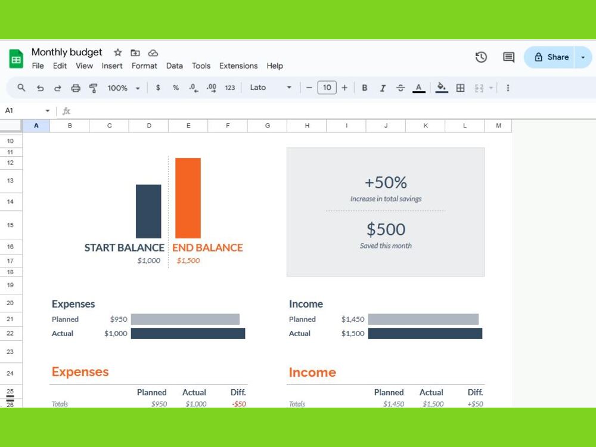Star the Monthly budget document
Screen dimensions: 596x447
118,52
